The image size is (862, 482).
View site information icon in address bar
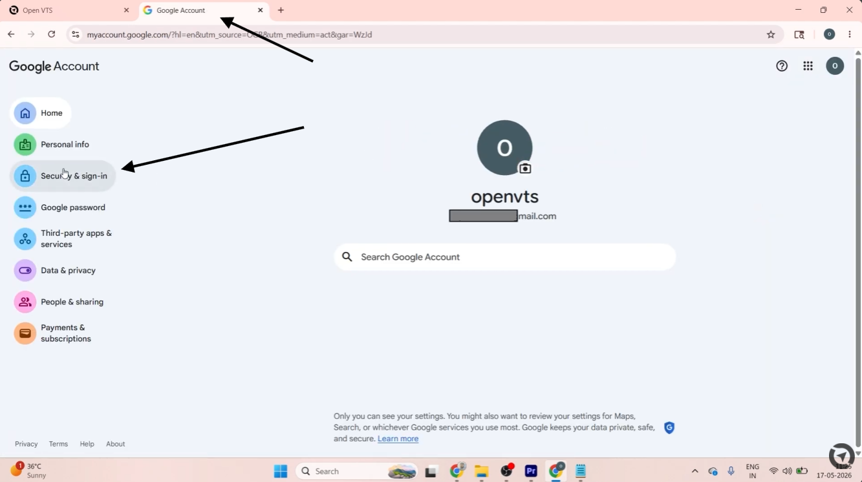(76, 35)
